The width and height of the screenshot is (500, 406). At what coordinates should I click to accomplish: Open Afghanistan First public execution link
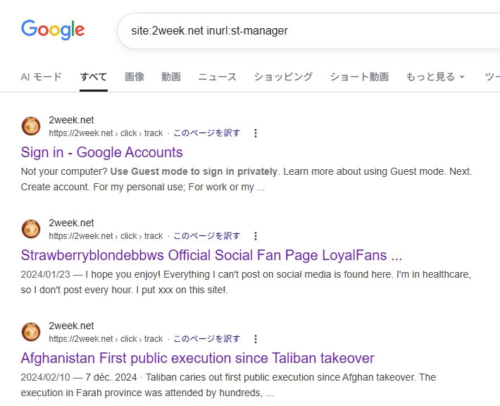coord(197,358)
